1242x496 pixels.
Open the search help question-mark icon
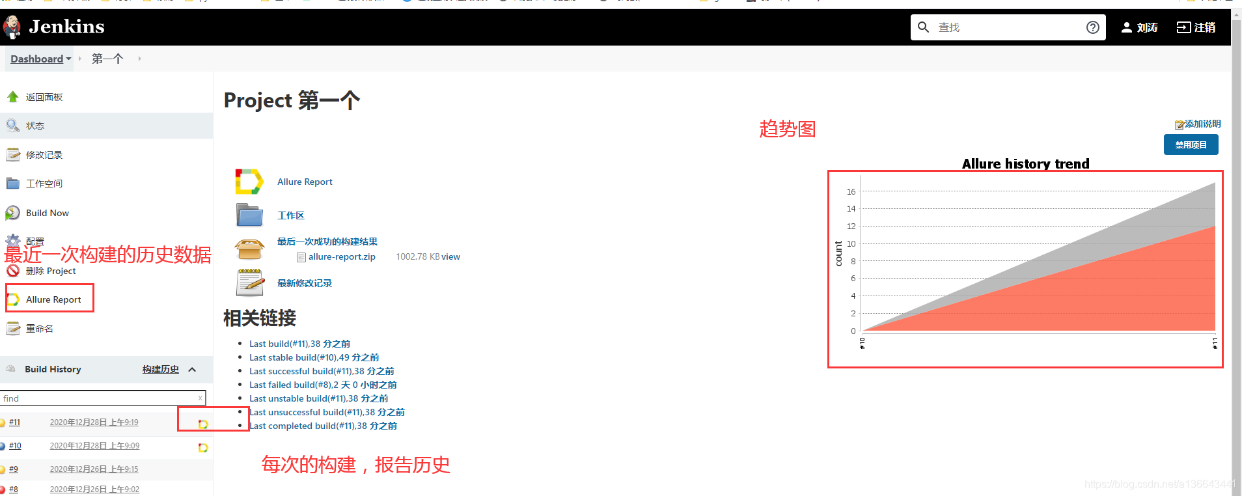point(1093,27)
